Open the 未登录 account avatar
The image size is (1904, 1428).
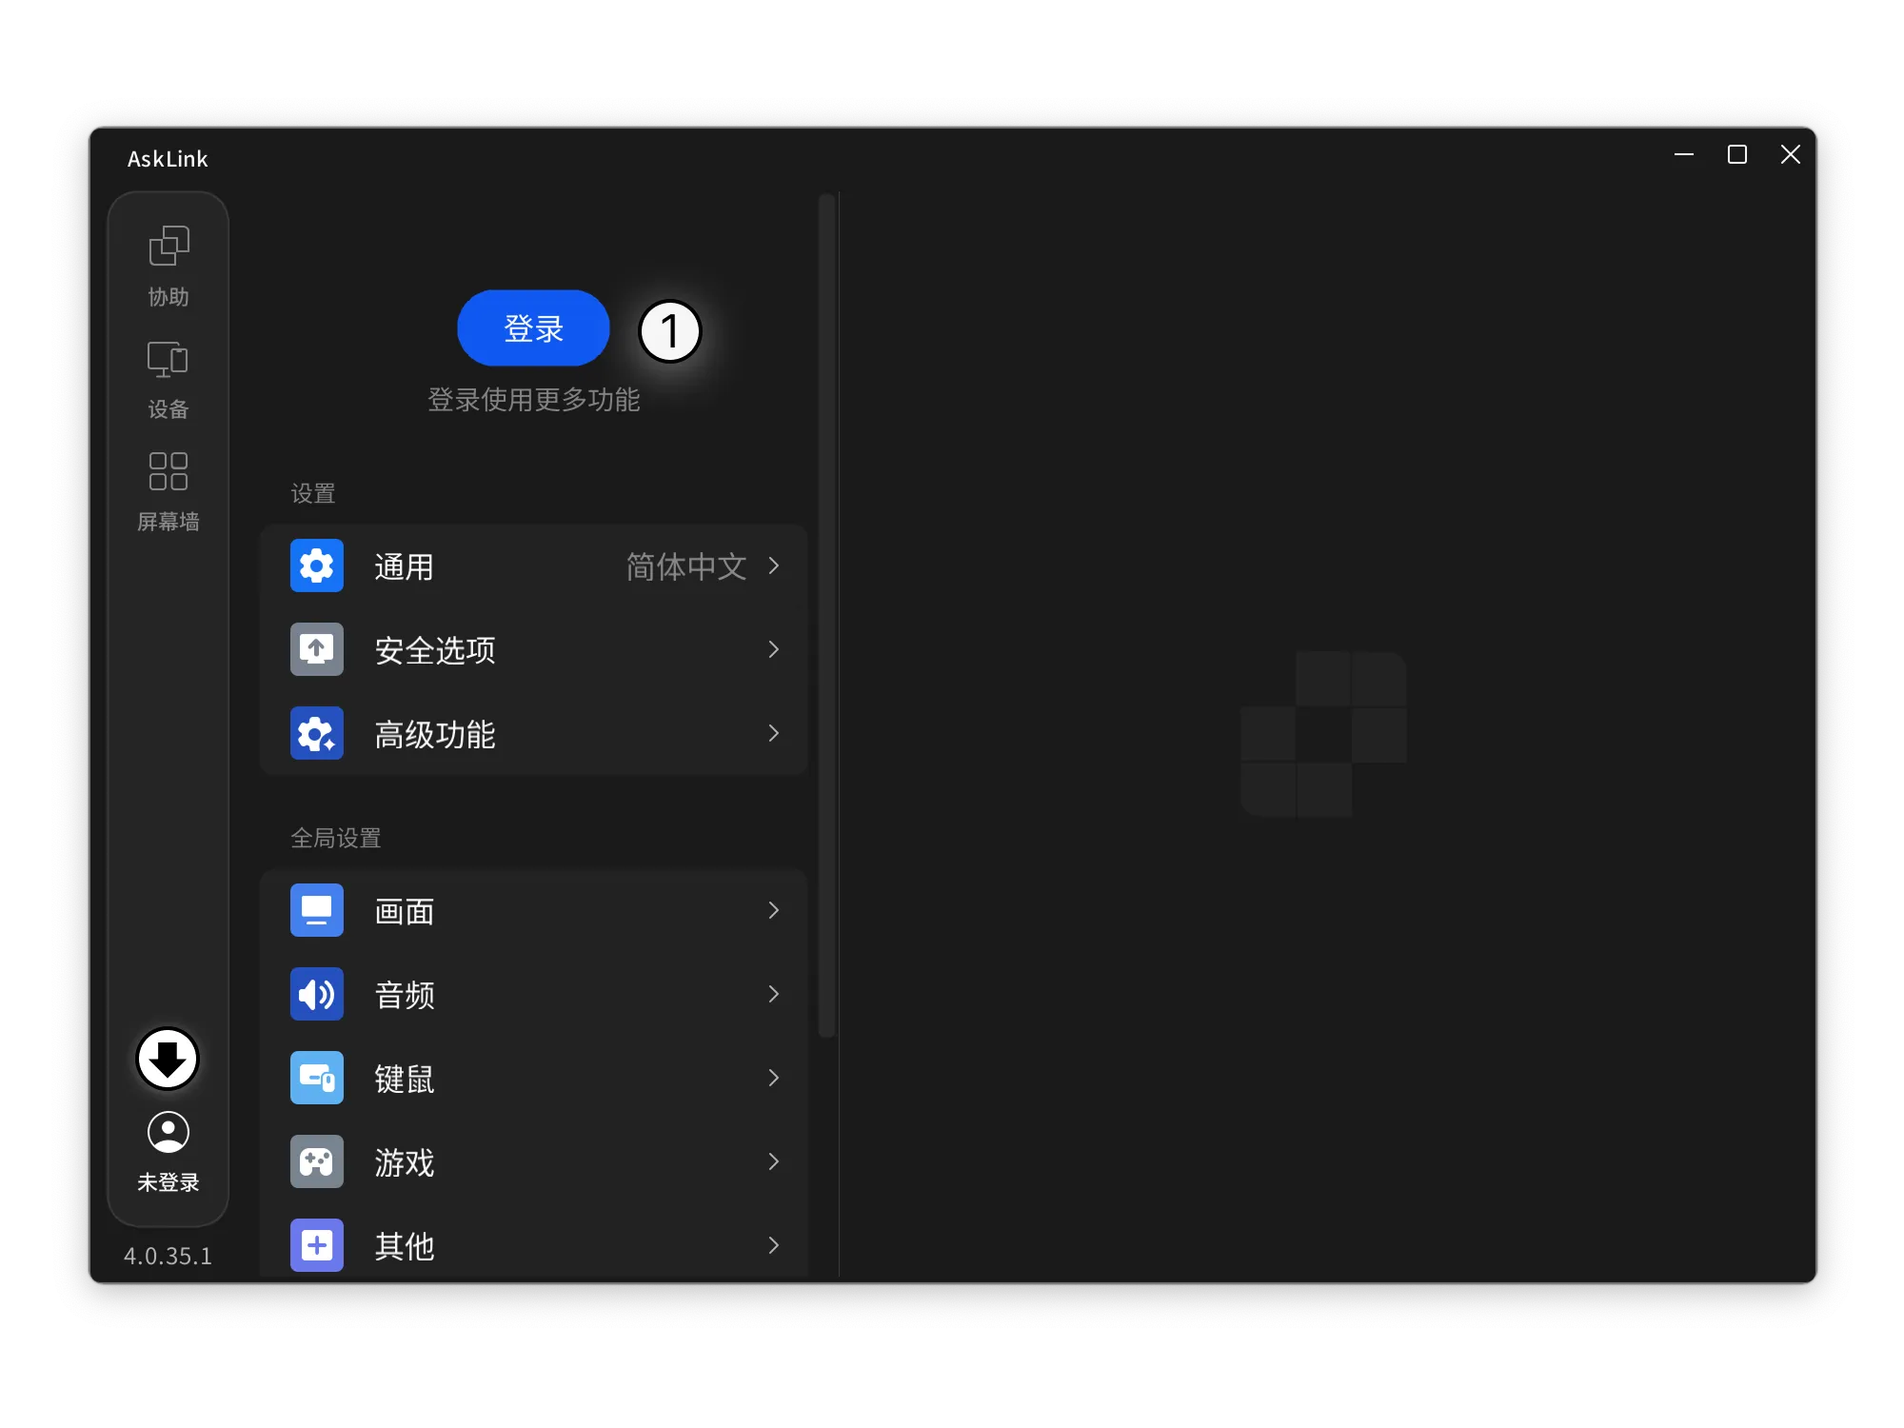(x=168, y=1133)
